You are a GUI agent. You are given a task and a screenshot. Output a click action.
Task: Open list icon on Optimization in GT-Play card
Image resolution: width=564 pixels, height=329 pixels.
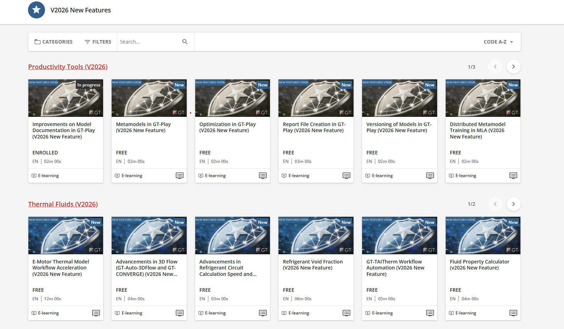pyautogui.click(x=263, y=176)
